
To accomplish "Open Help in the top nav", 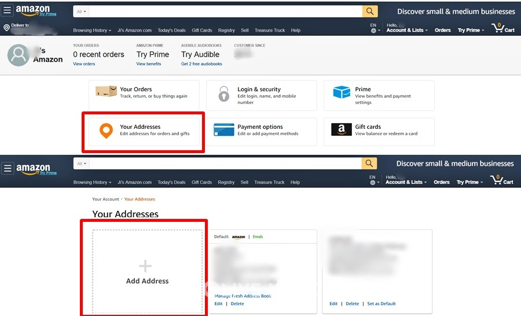I will click(x=296, y=30).
